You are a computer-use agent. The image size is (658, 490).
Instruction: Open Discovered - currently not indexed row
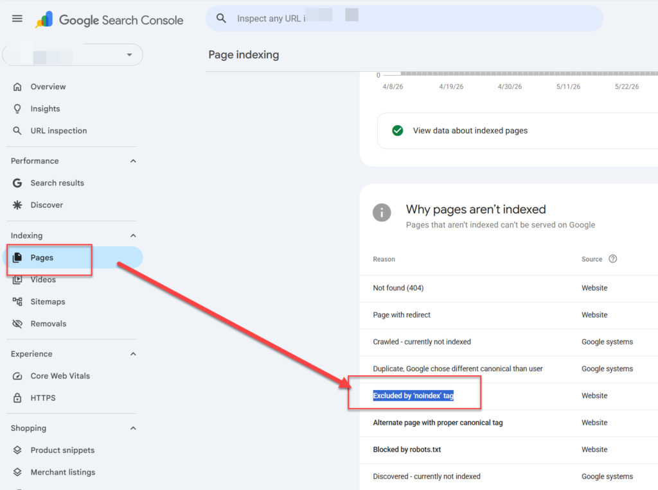(x=509, y=477)
